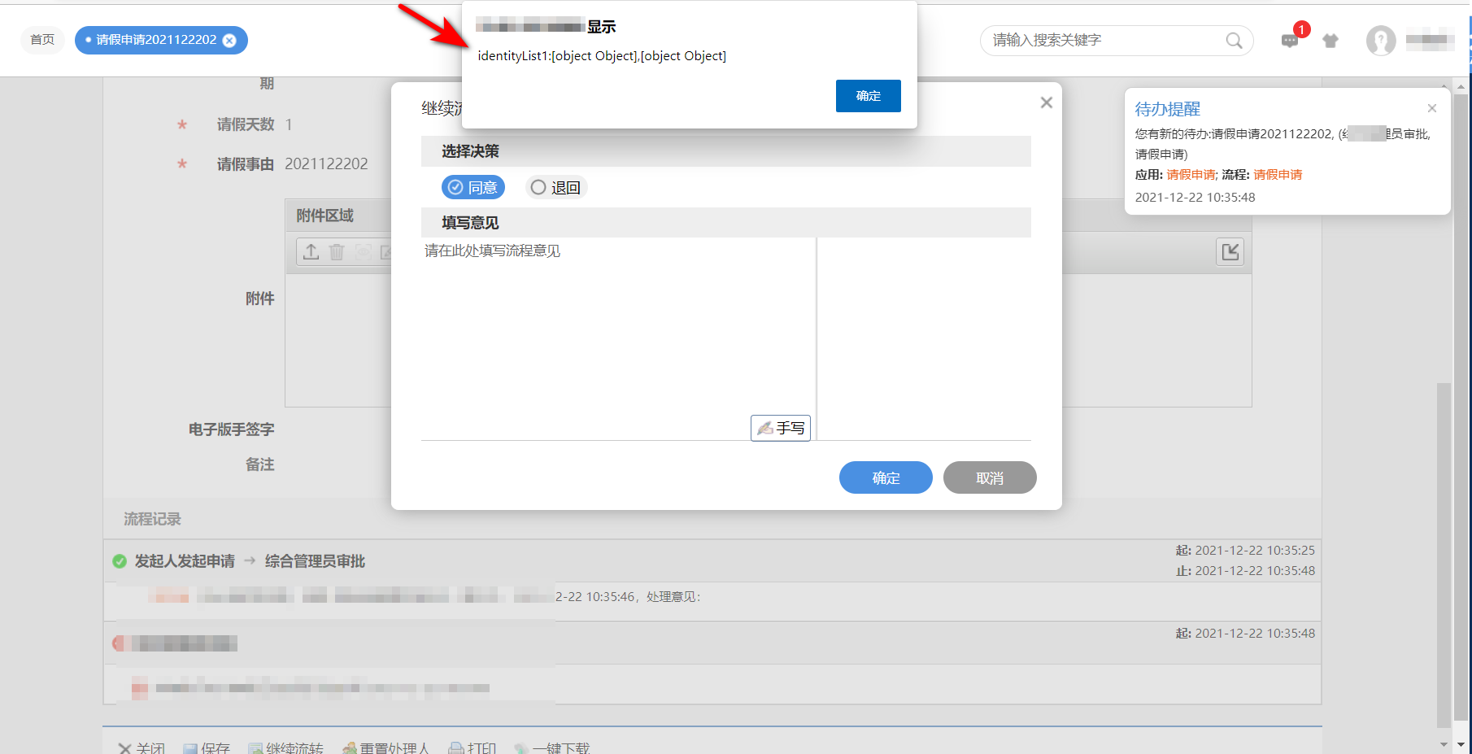
Task: Click the 2021-12-22 10:35:48 timestamp in 待办提醒
Action: [1195, 198]
